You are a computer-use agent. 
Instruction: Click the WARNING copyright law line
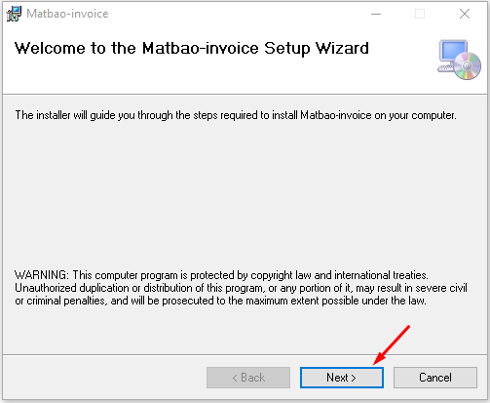[x=221, y=275]
